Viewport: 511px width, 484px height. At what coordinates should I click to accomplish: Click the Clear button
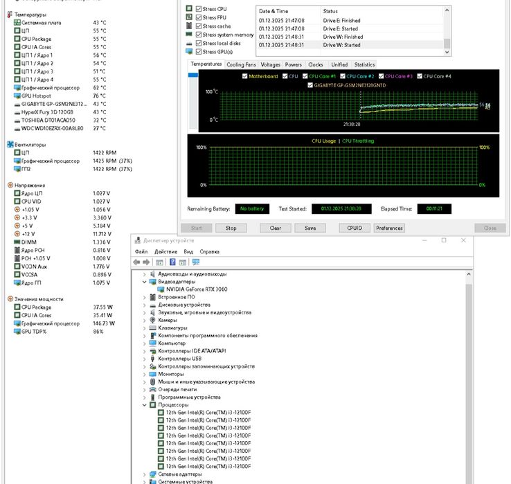[x=276, y=228]
